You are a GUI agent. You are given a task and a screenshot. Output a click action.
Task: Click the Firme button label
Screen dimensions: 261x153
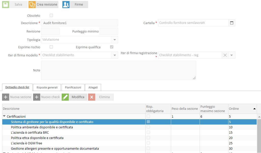pos(79,5)
